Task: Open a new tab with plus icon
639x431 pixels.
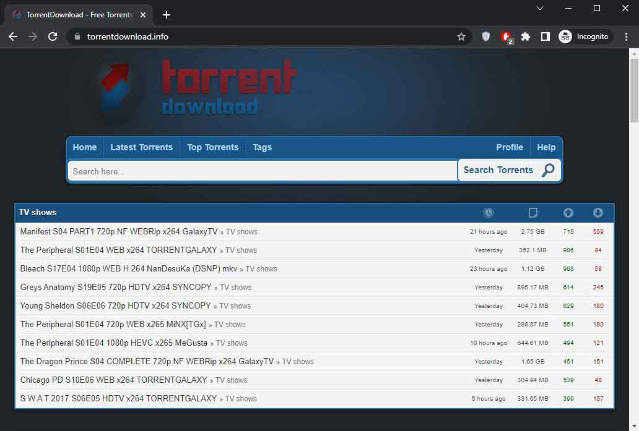Action: (167, 15)
